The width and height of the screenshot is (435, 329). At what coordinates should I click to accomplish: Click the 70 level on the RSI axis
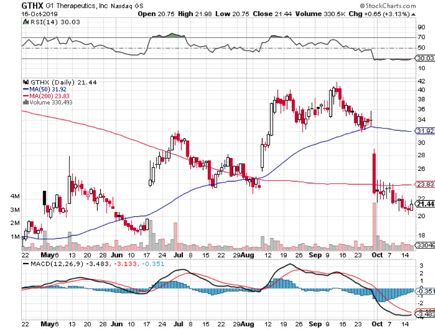pos(422,37)
